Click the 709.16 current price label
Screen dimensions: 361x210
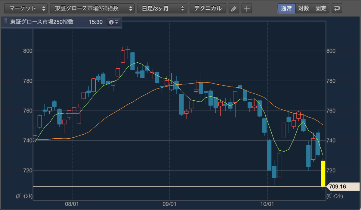pyautogui.click(x=343, y=187)
